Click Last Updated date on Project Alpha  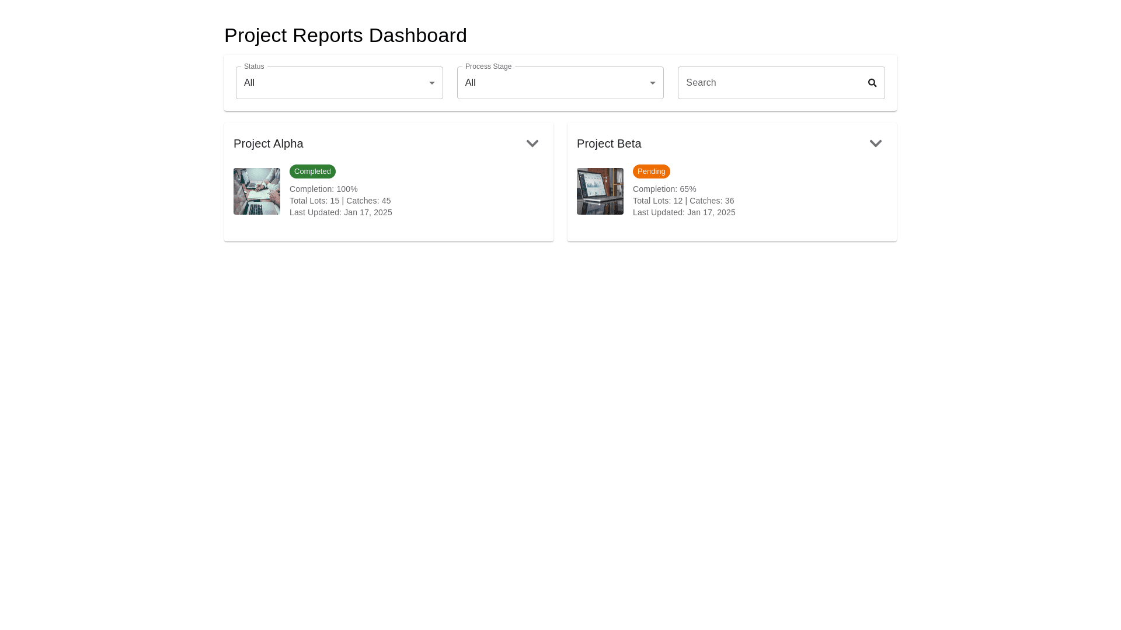341,212
